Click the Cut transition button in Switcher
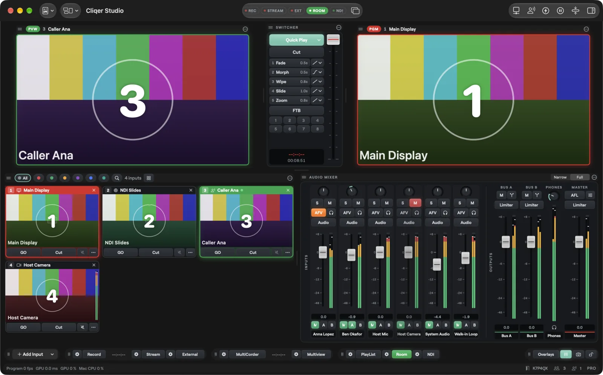The width and height of the screenshot is (603, 375). (x=297, y=52)
